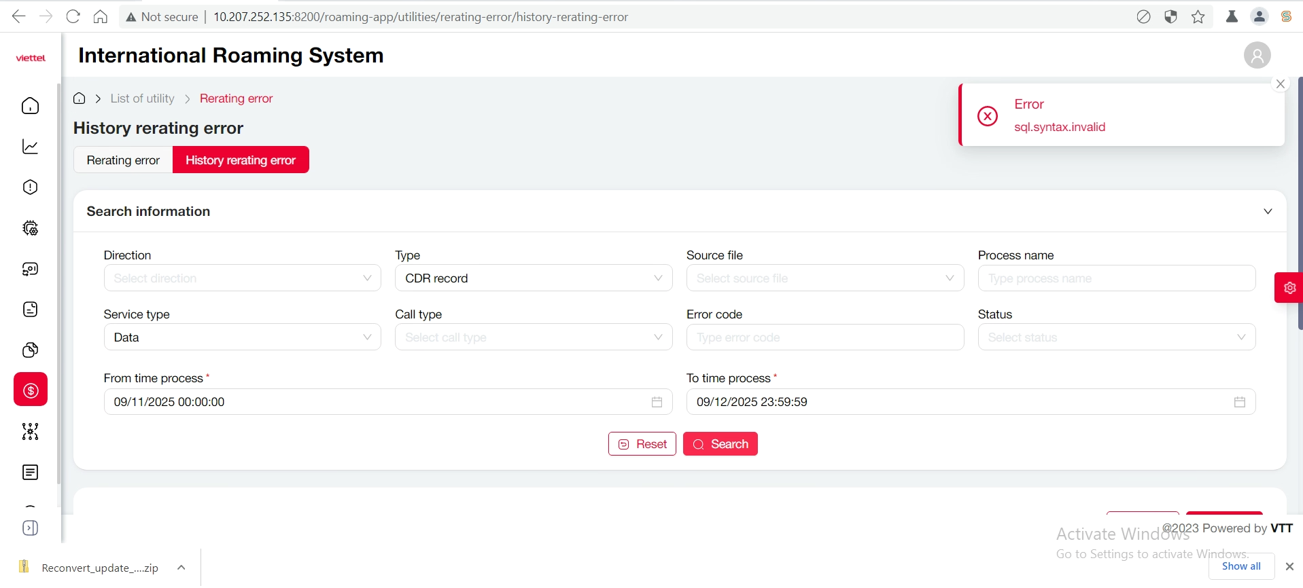Expand the sidebar with the bottom toggle icon
This screenshot has height=588, width=1303.
[31, 528]
